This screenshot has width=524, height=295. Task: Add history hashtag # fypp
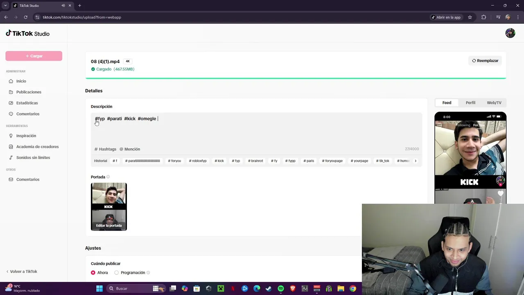pos(290,161)
